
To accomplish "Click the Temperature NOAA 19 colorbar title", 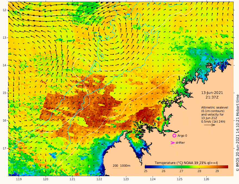I will pyautogui.click(x=186, y=163).
